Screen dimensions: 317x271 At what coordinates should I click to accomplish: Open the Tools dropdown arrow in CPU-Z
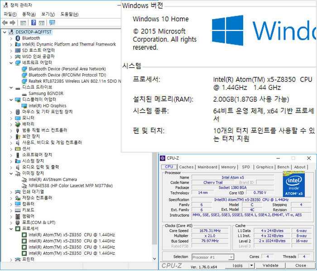pos(251,266)
